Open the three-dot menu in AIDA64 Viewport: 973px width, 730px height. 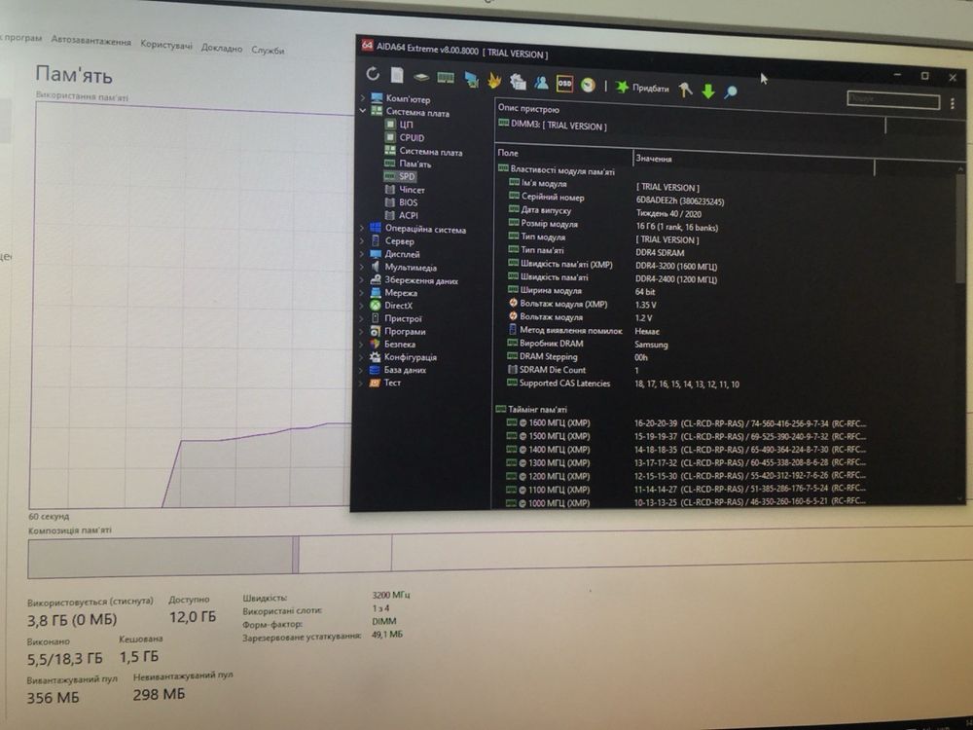953,104
